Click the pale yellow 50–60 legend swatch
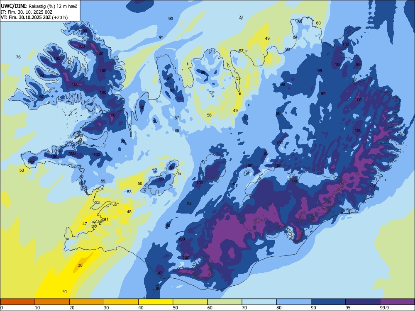Viewport: 415px width, 311px height. (x=190, y=302)
